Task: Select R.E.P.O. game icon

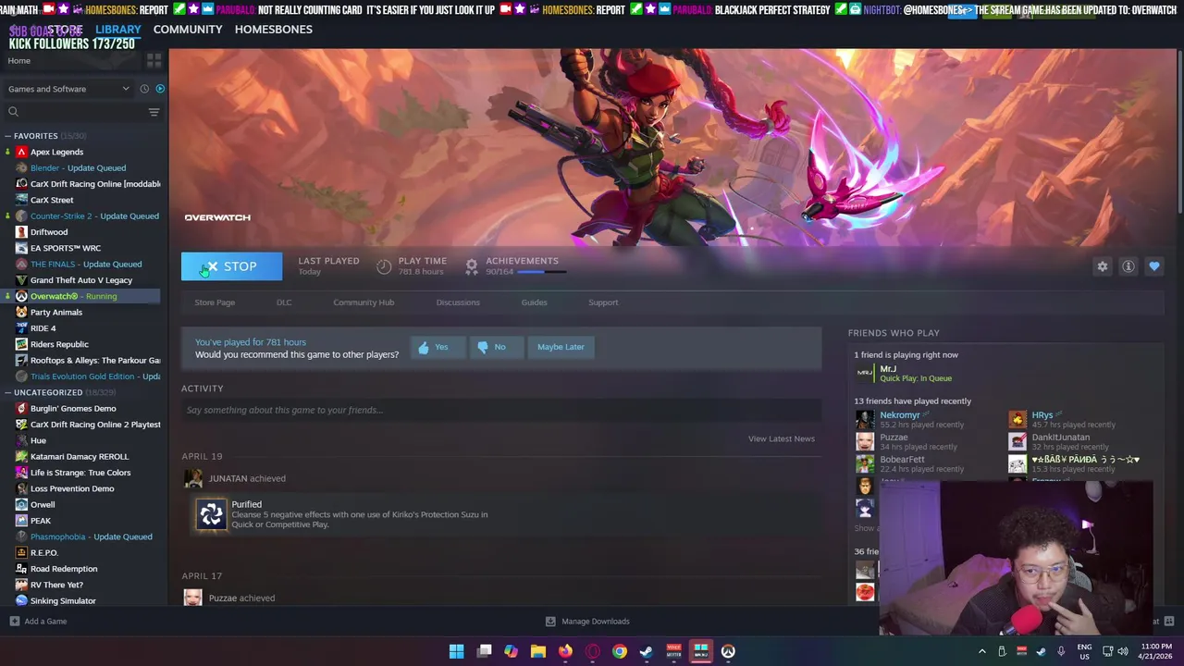Action: point(21,553)
